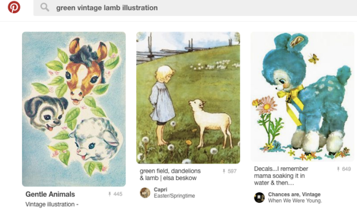The image size is (357, 209).
Task: Open the 'green field, dandelions & lamb' caption
Action: 170,174
